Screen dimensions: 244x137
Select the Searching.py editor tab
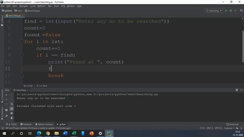(14, 16)
